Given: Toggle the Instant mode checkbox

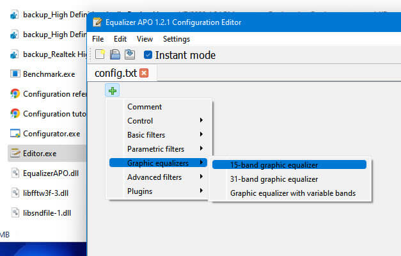Looking at the screenshot, I should 148,55.
